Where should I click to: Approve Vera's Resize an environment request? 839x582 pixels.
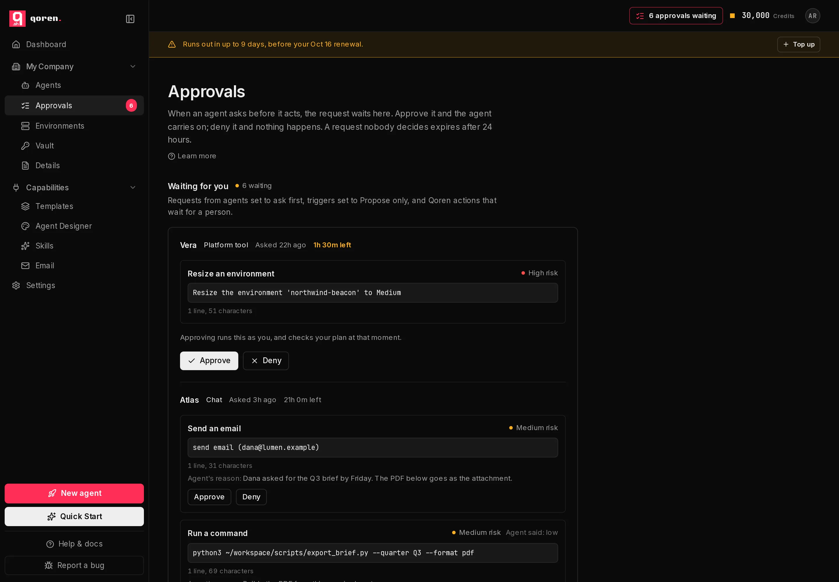click(x=209, y=361)
